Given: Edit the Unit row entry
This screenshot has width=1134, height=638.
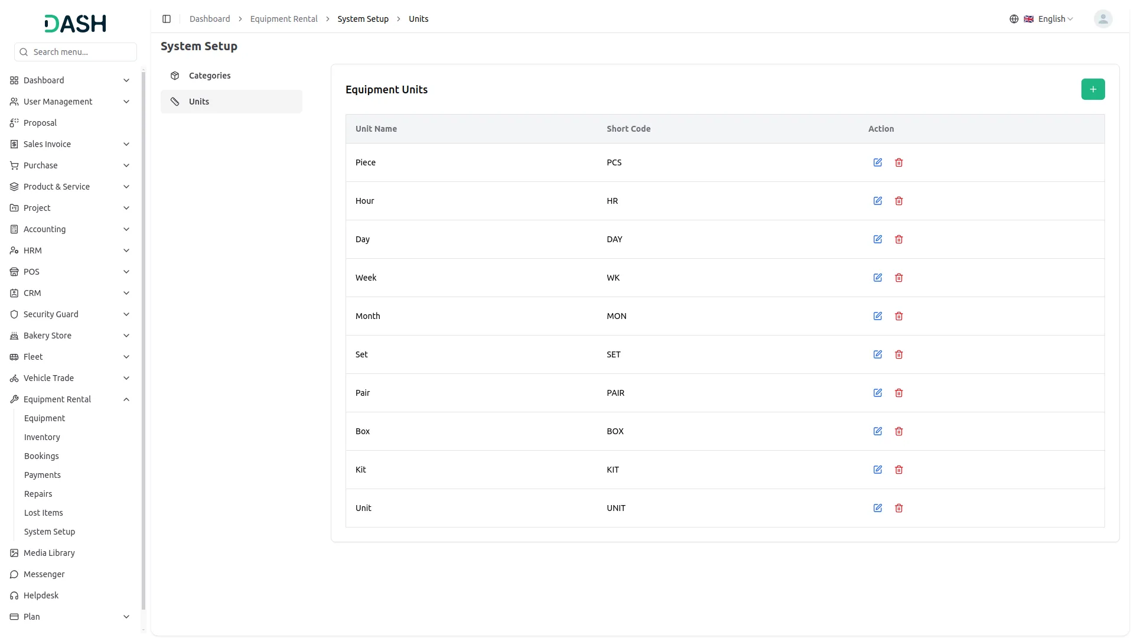Looking at the screenshot, I should (x=878, y=508).
